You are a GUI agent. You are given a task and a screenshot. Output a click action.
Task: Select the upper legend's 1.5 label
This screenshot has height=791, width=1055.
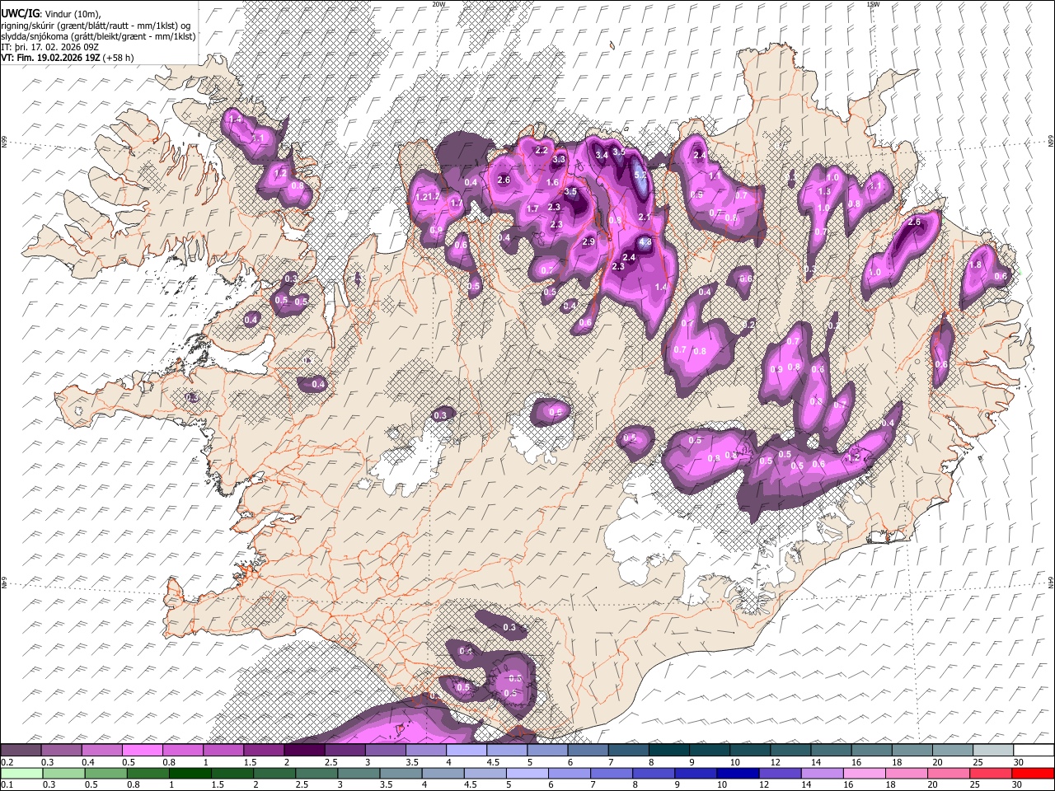250,761
